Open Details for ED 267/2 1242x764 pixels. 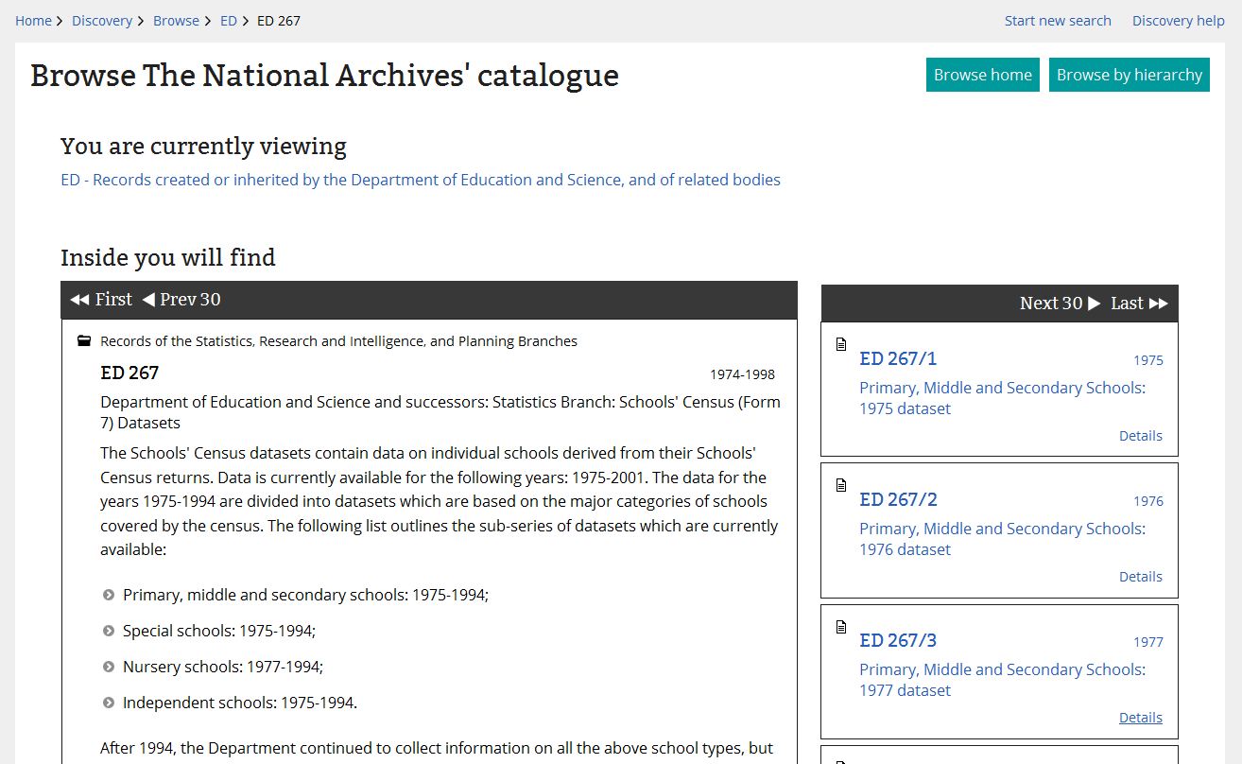pos(1141,577)
